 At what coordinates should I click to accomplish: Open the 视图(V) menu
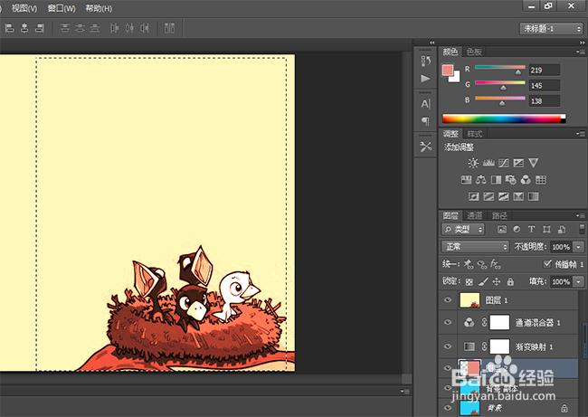24,8
